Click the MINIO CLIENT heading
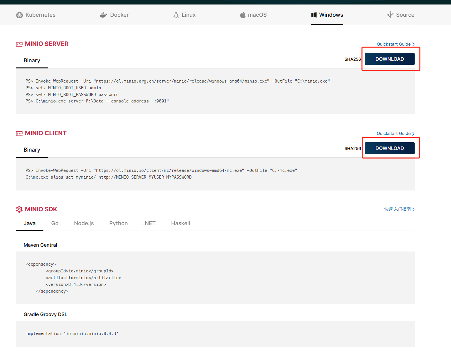This screenshot has height=353, width=451. click(46, 133)
